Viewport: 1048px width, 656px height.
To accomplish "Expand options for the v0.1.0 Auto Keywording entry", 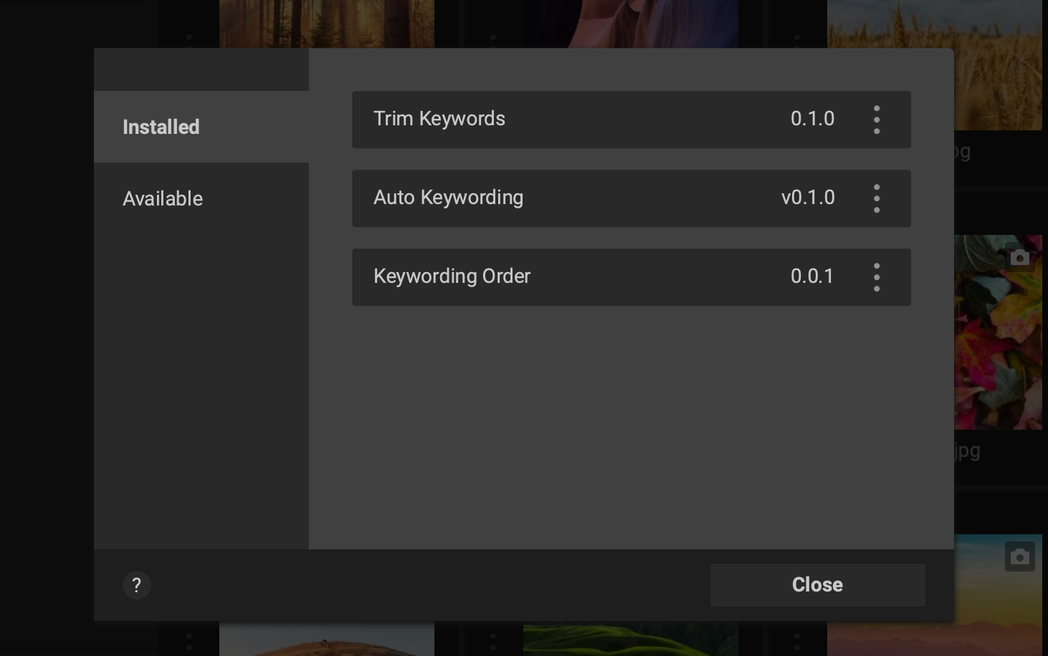I will pos(877,198).
